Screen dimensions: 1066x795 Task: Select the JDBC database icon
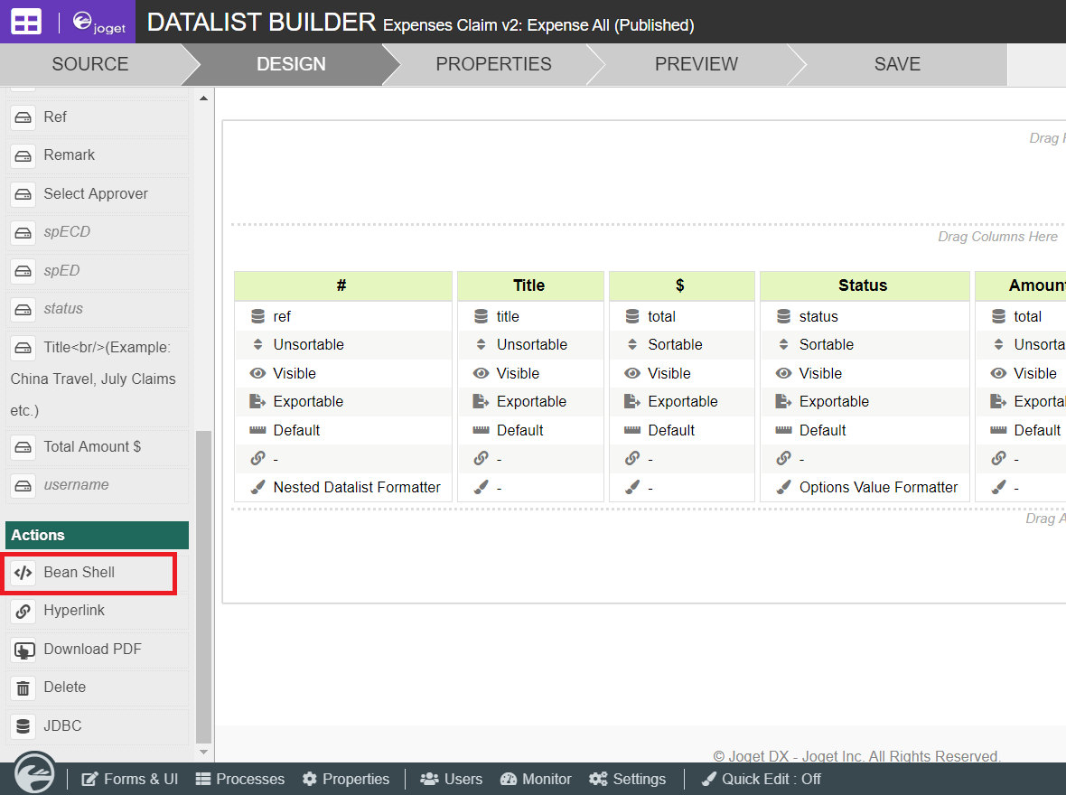24,726
